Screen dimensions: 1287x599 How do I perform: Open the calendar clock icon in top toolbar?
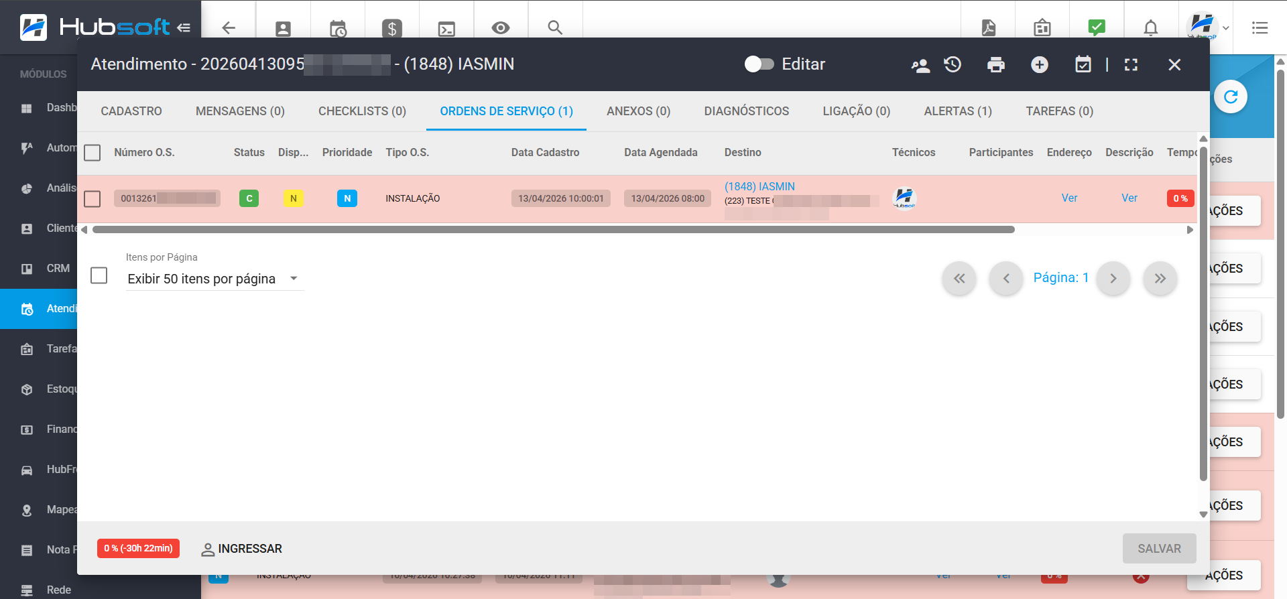tap(338, 28)
